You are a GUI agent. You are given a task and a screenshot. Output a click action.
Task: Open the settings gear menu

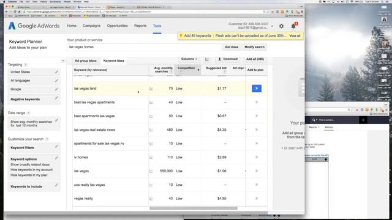(x=282, y=26)
